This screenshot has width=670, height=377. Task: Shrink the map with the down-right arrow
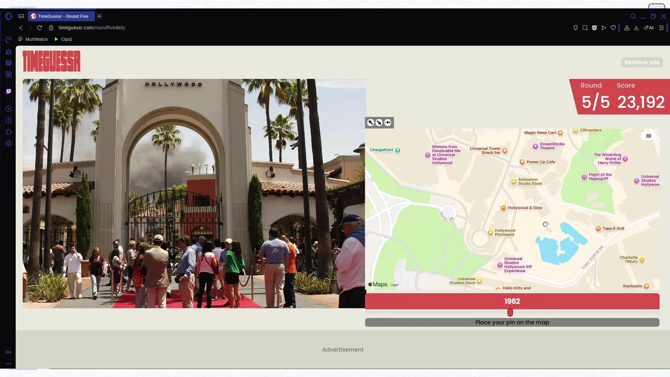(379, 123)
